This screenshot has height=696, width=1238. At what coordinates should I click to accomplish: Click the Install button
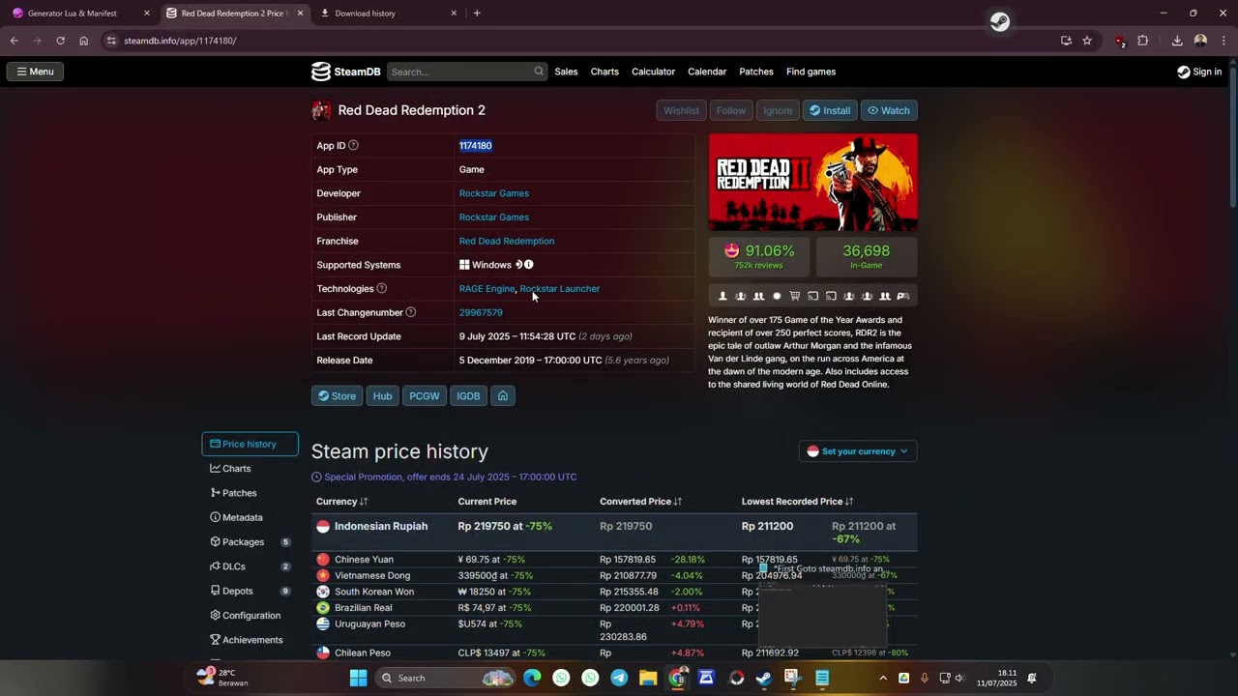click(x=830, y=110)
